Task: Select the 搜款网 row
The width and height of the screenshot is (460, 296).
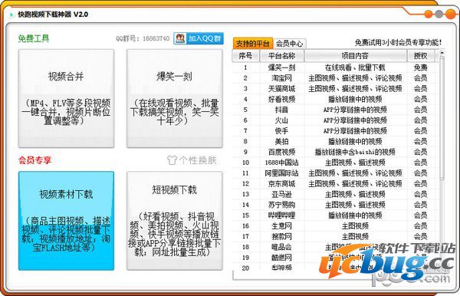Action: click(334, 236)
